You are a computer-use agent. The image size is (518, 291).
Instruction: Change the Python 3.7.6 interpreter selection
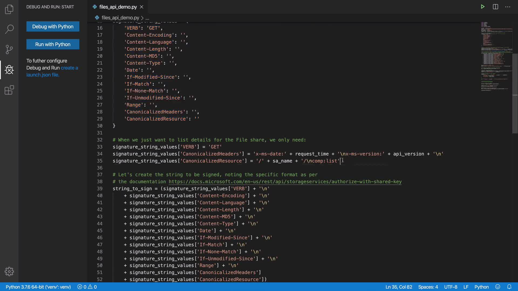coord(38,287)
